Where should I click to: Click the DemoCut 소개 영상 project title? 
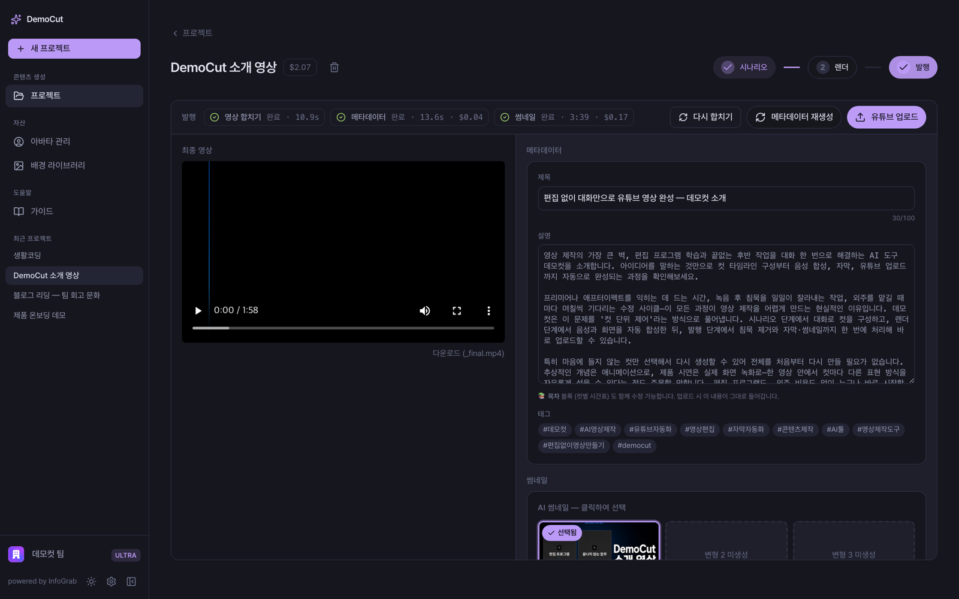tap(224, 67)
